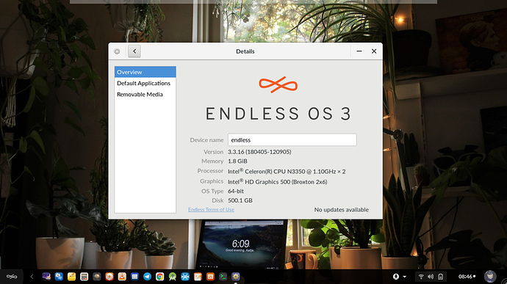The height and width of the screenshot is (284, 507).
Task: Open the 08:46 clock calendar
Action: tap(467, 277)
